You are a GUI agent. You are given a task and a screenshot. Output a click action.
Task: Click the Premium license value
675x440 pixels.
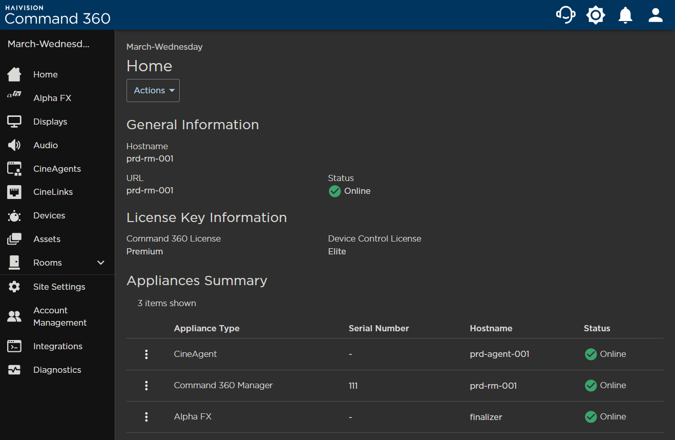pyautogui.click(x=144, y=251)
